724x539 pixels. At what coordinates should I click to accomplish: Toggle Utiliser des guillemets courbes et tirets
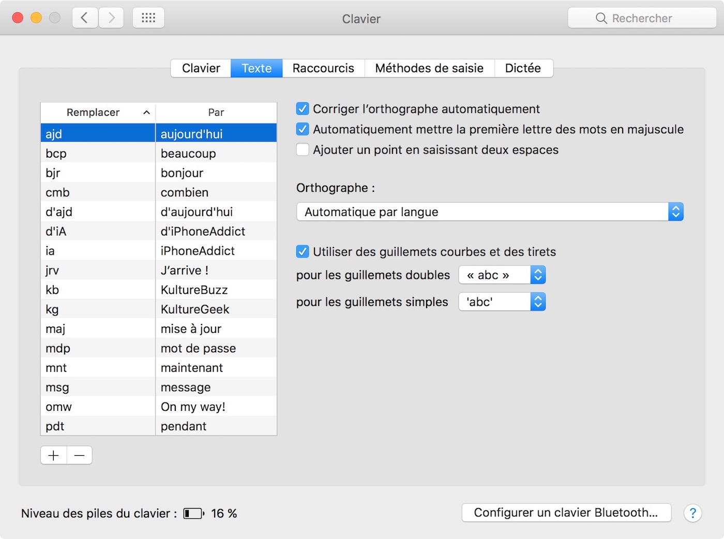(303, 252)
